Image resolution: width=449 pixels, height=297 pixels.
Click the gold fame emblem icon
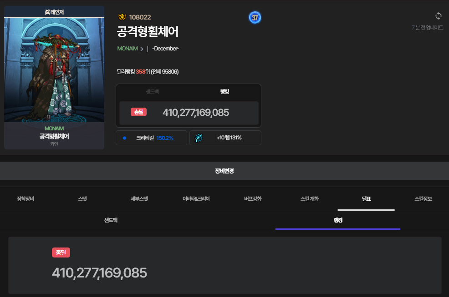click(122, 17)
